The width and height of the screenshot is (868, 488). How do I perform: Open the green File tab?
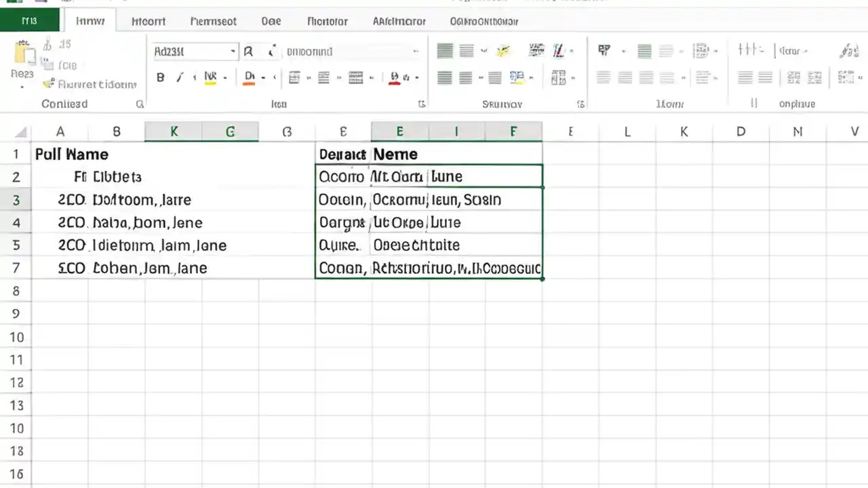point(30,21)
